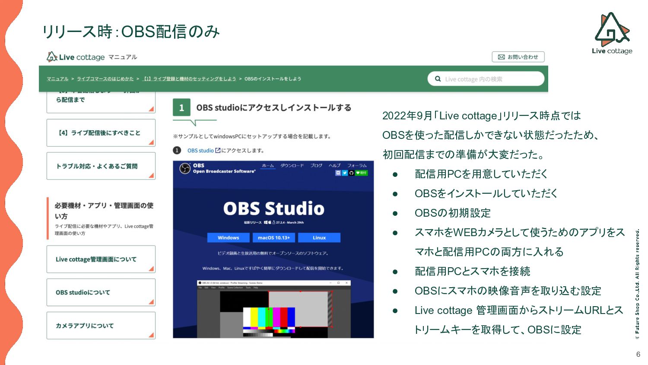Viewport: 648px width, 365px height.
Task: Click the Live cottage logo in the manual header
Action: click(76, 57)
